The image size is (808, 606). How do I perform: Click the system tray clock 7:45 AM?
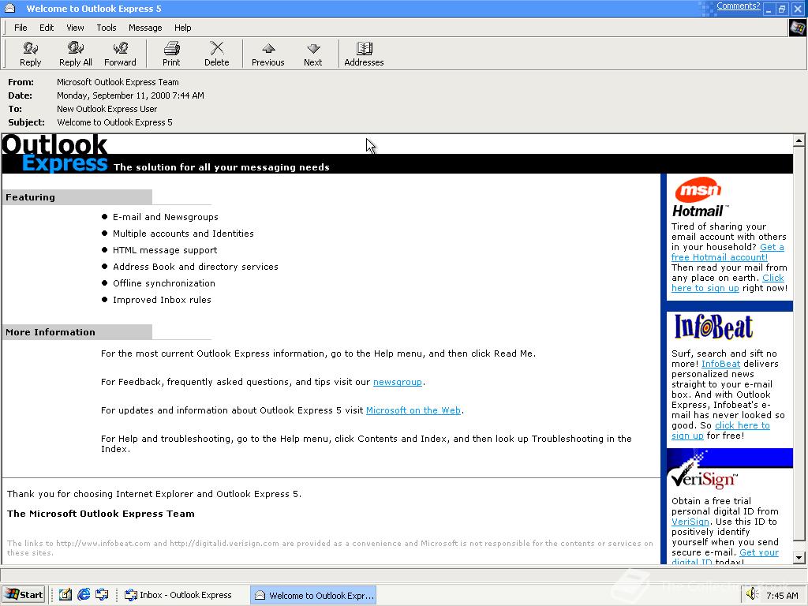(x=782, y=595)
